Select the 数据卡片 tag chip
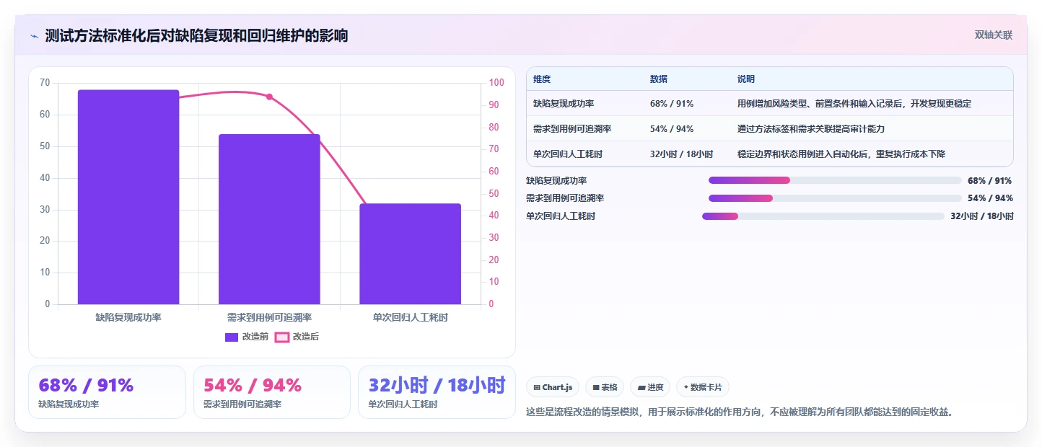This screenshot has height=447, width=1042. coord(703,387)
